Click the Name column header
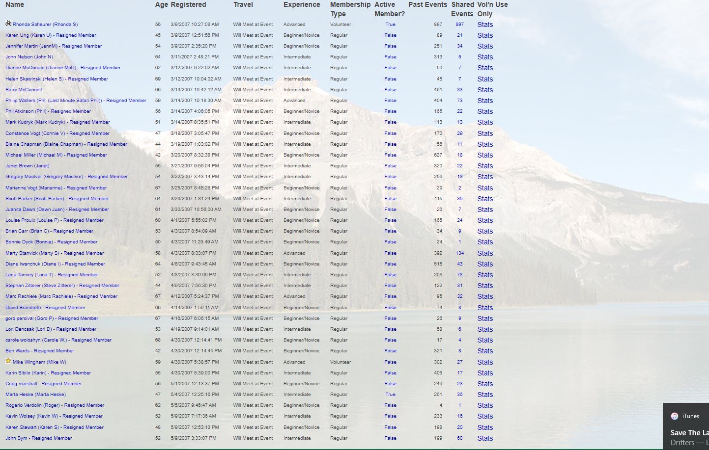Viewport: 709px width, 450px height. click(x=15, y=4)
